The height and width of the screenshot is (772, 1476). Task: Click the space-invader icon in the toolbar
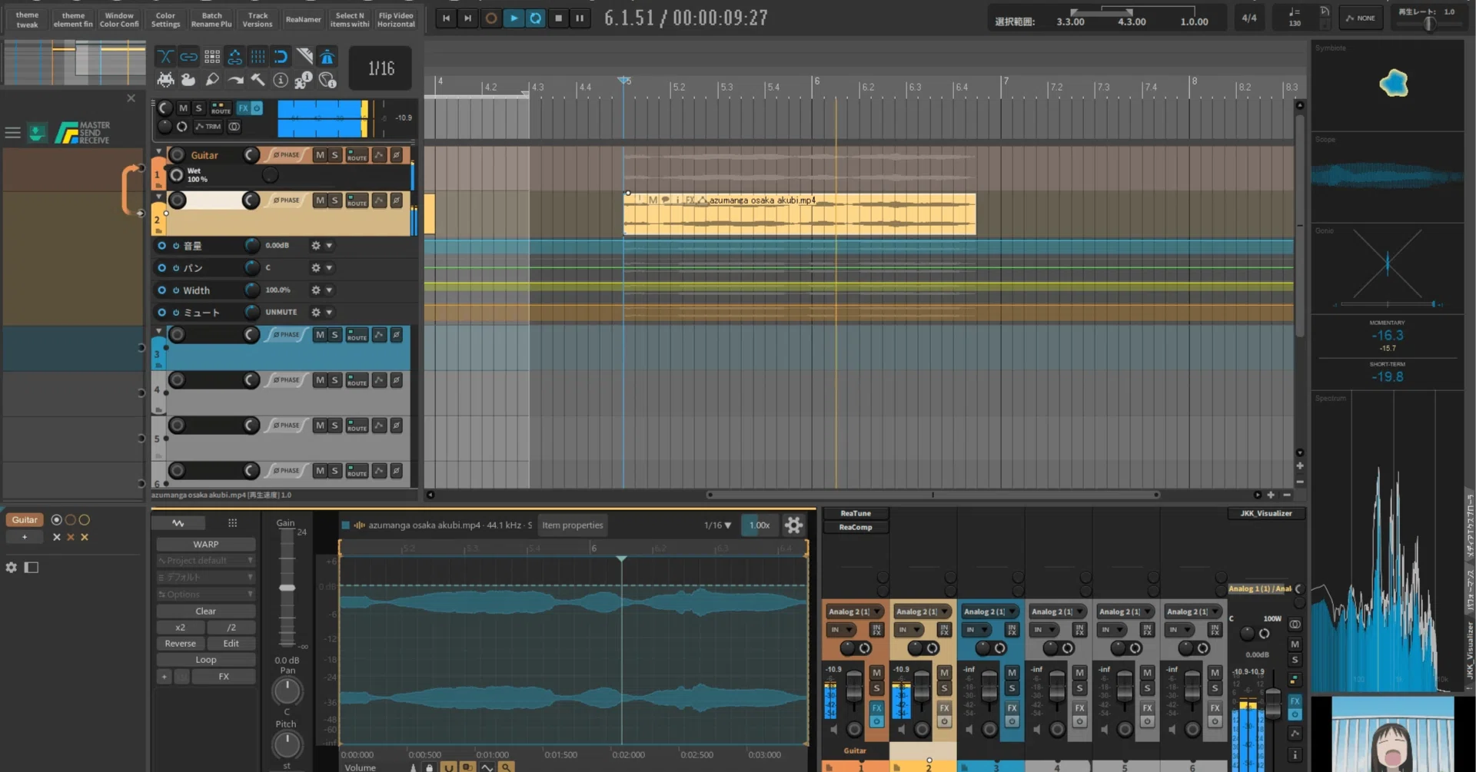tap(165, 79)
